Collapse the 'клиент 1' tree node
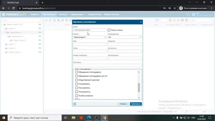This screenshot has width=215, height=121. (4, 28)
